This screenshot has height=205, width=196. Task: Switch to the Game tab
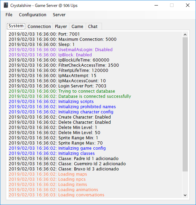(77, 27)
